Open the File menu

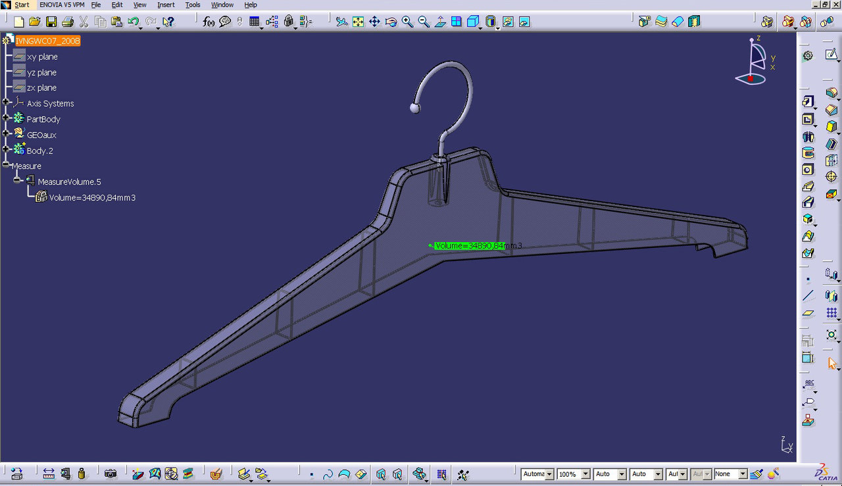(96, 5)
